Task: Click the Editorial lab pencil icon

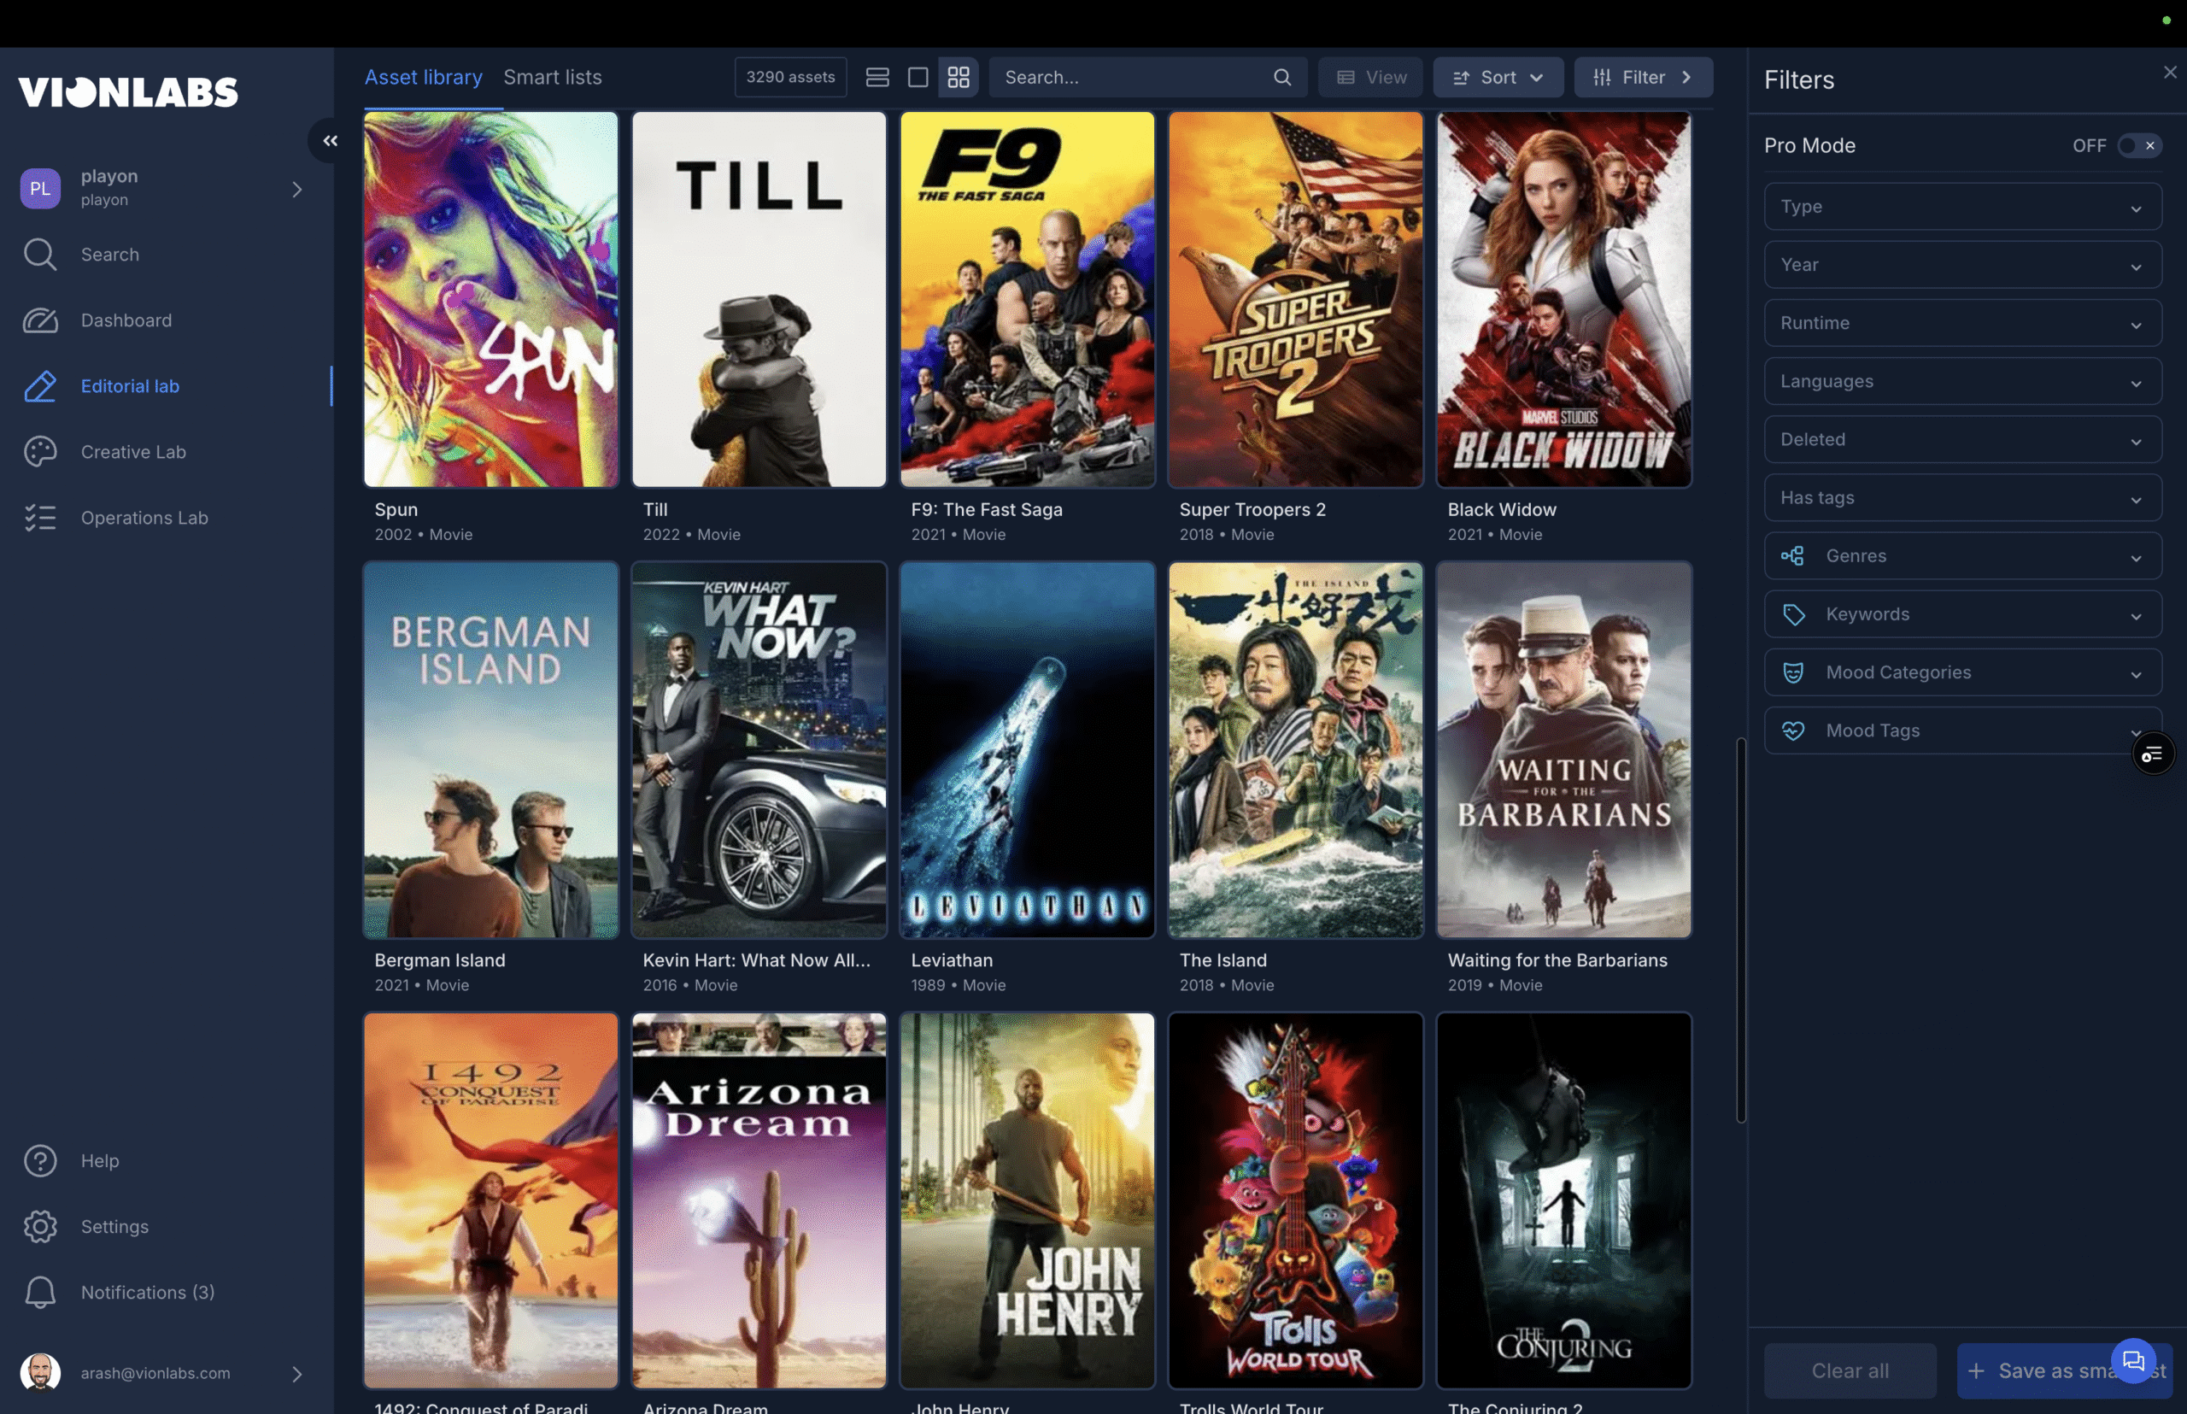Action: pyautogui.click(x=39, y=385)
